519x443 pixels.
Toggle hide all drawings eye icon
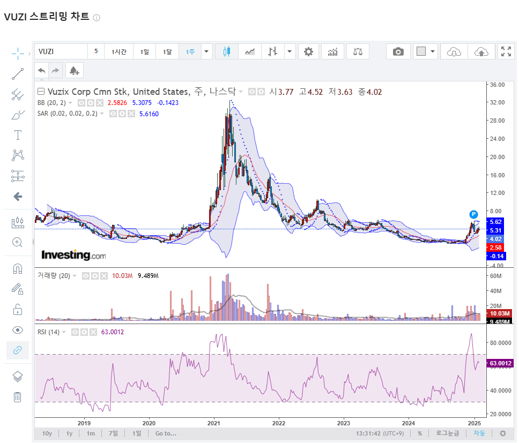18,330
